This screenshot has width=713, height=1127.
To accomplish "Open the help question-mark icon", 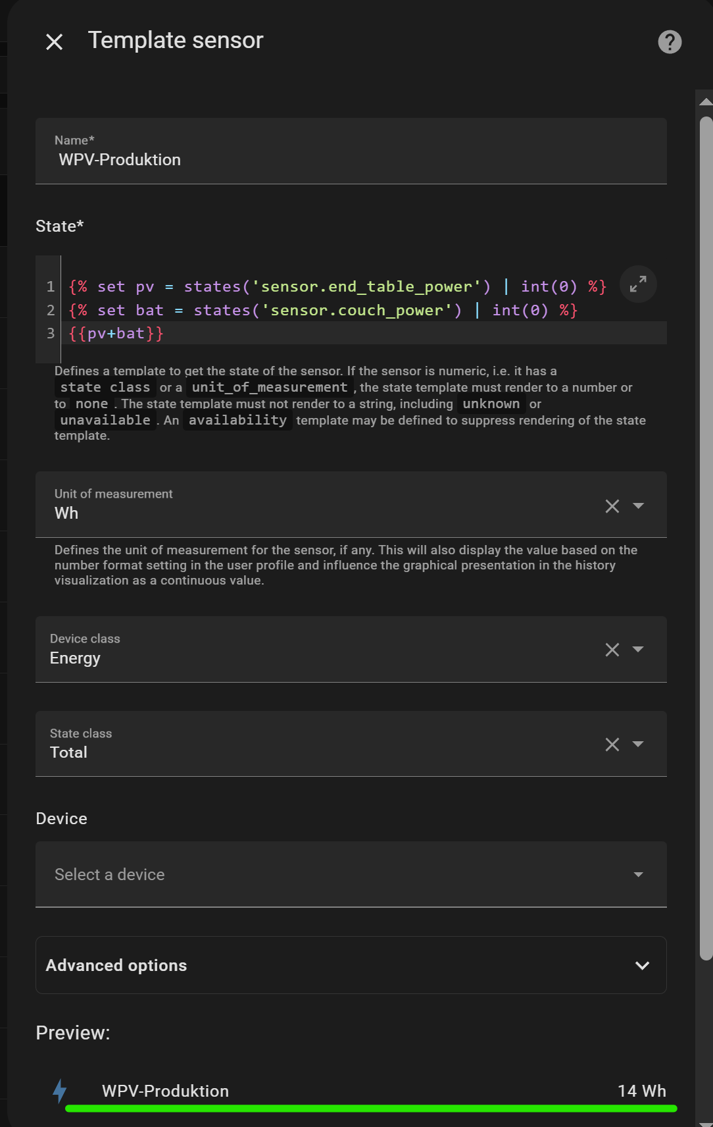I will click(x=670, y=42).
